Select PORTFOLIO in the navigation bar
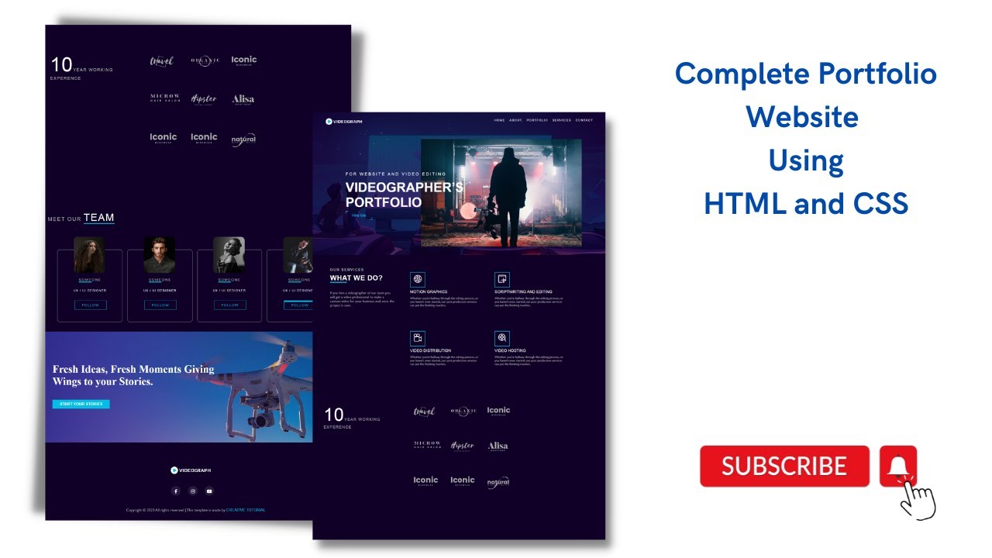The height and width of the screenshot is (558, 992). [537, 120]
